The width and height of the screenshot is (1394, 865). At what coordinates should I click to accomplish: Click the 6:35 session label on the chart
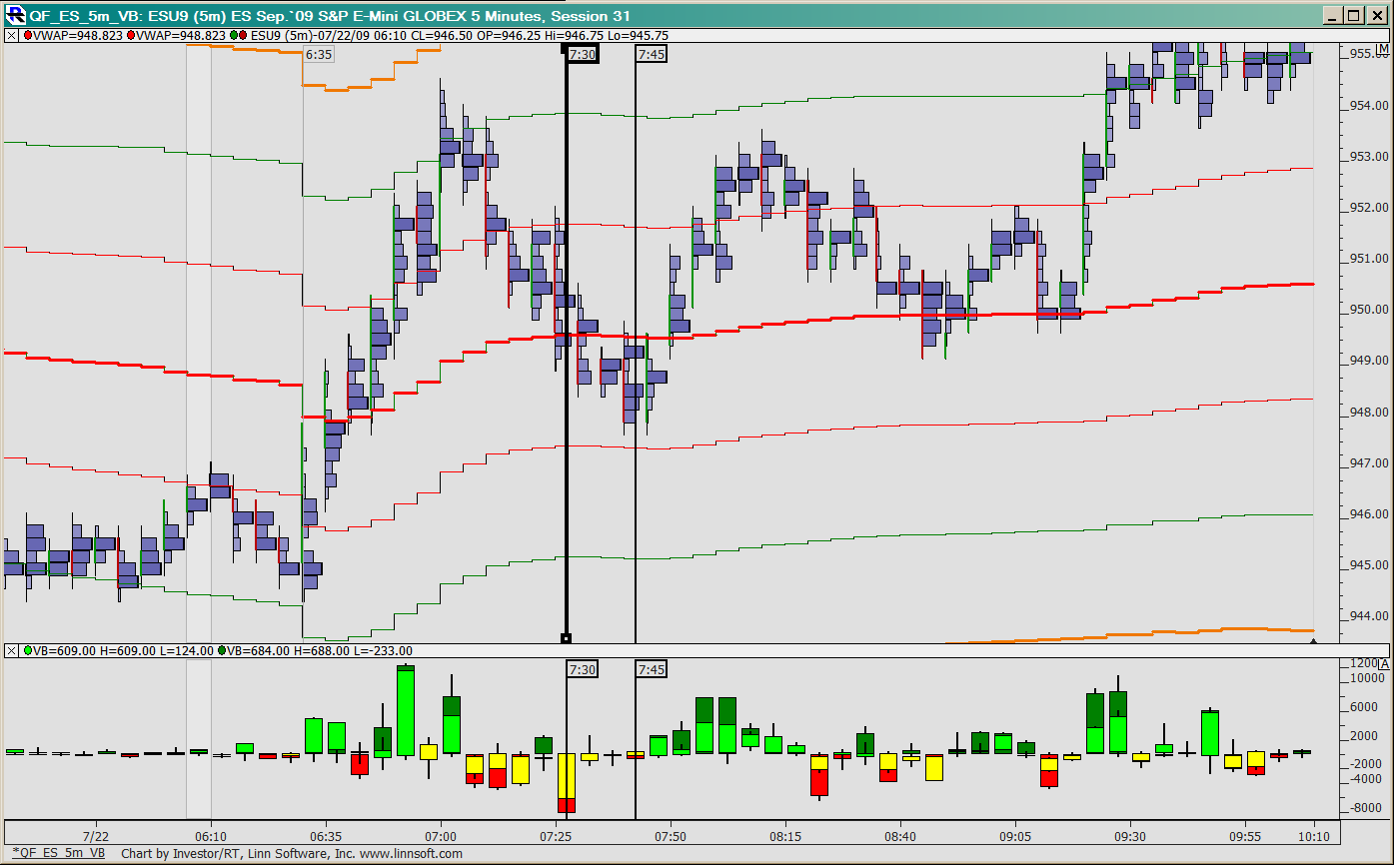pyautogui.click(x=319, y=55)
